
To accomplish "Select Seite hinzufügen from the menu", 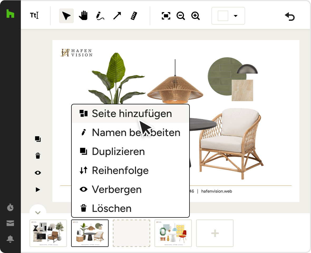I will click(x=130, y=113).
